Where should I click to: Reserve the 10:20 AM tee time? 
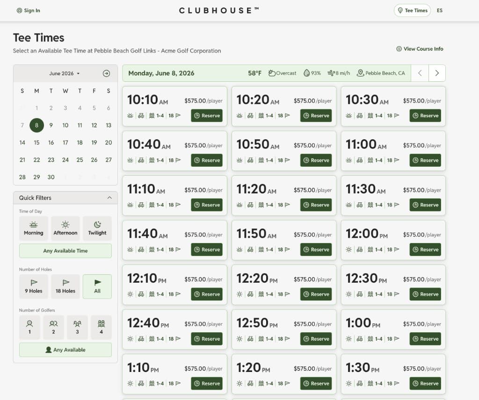316,115
